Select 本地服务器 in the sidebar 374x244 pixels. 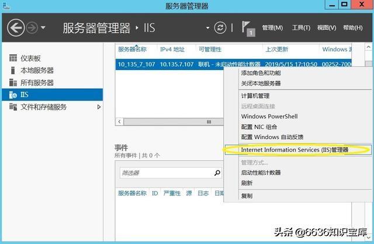(x=52, y=70)
